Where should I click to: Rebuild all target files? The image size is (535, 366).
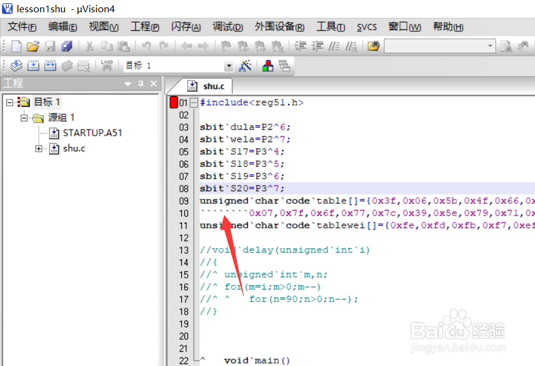click(x=50, y=66)
